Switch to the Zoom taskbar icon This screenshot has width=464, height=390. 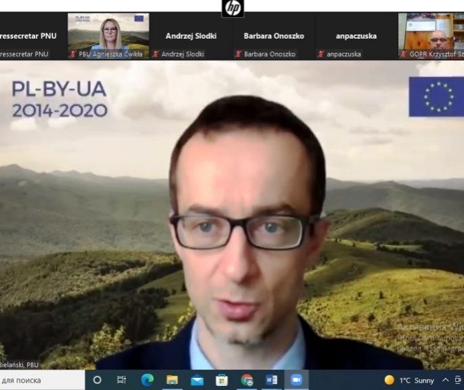click(x=295, y=380)
